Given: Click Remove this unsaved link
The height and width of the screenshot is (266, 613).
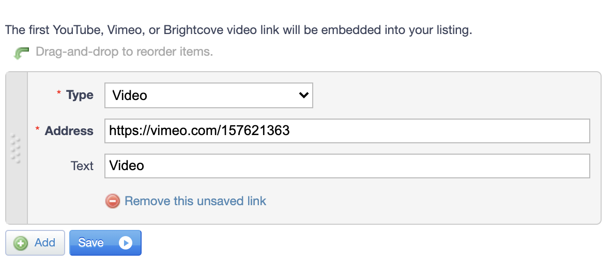Looking at the screenshot, I should 195,201.
